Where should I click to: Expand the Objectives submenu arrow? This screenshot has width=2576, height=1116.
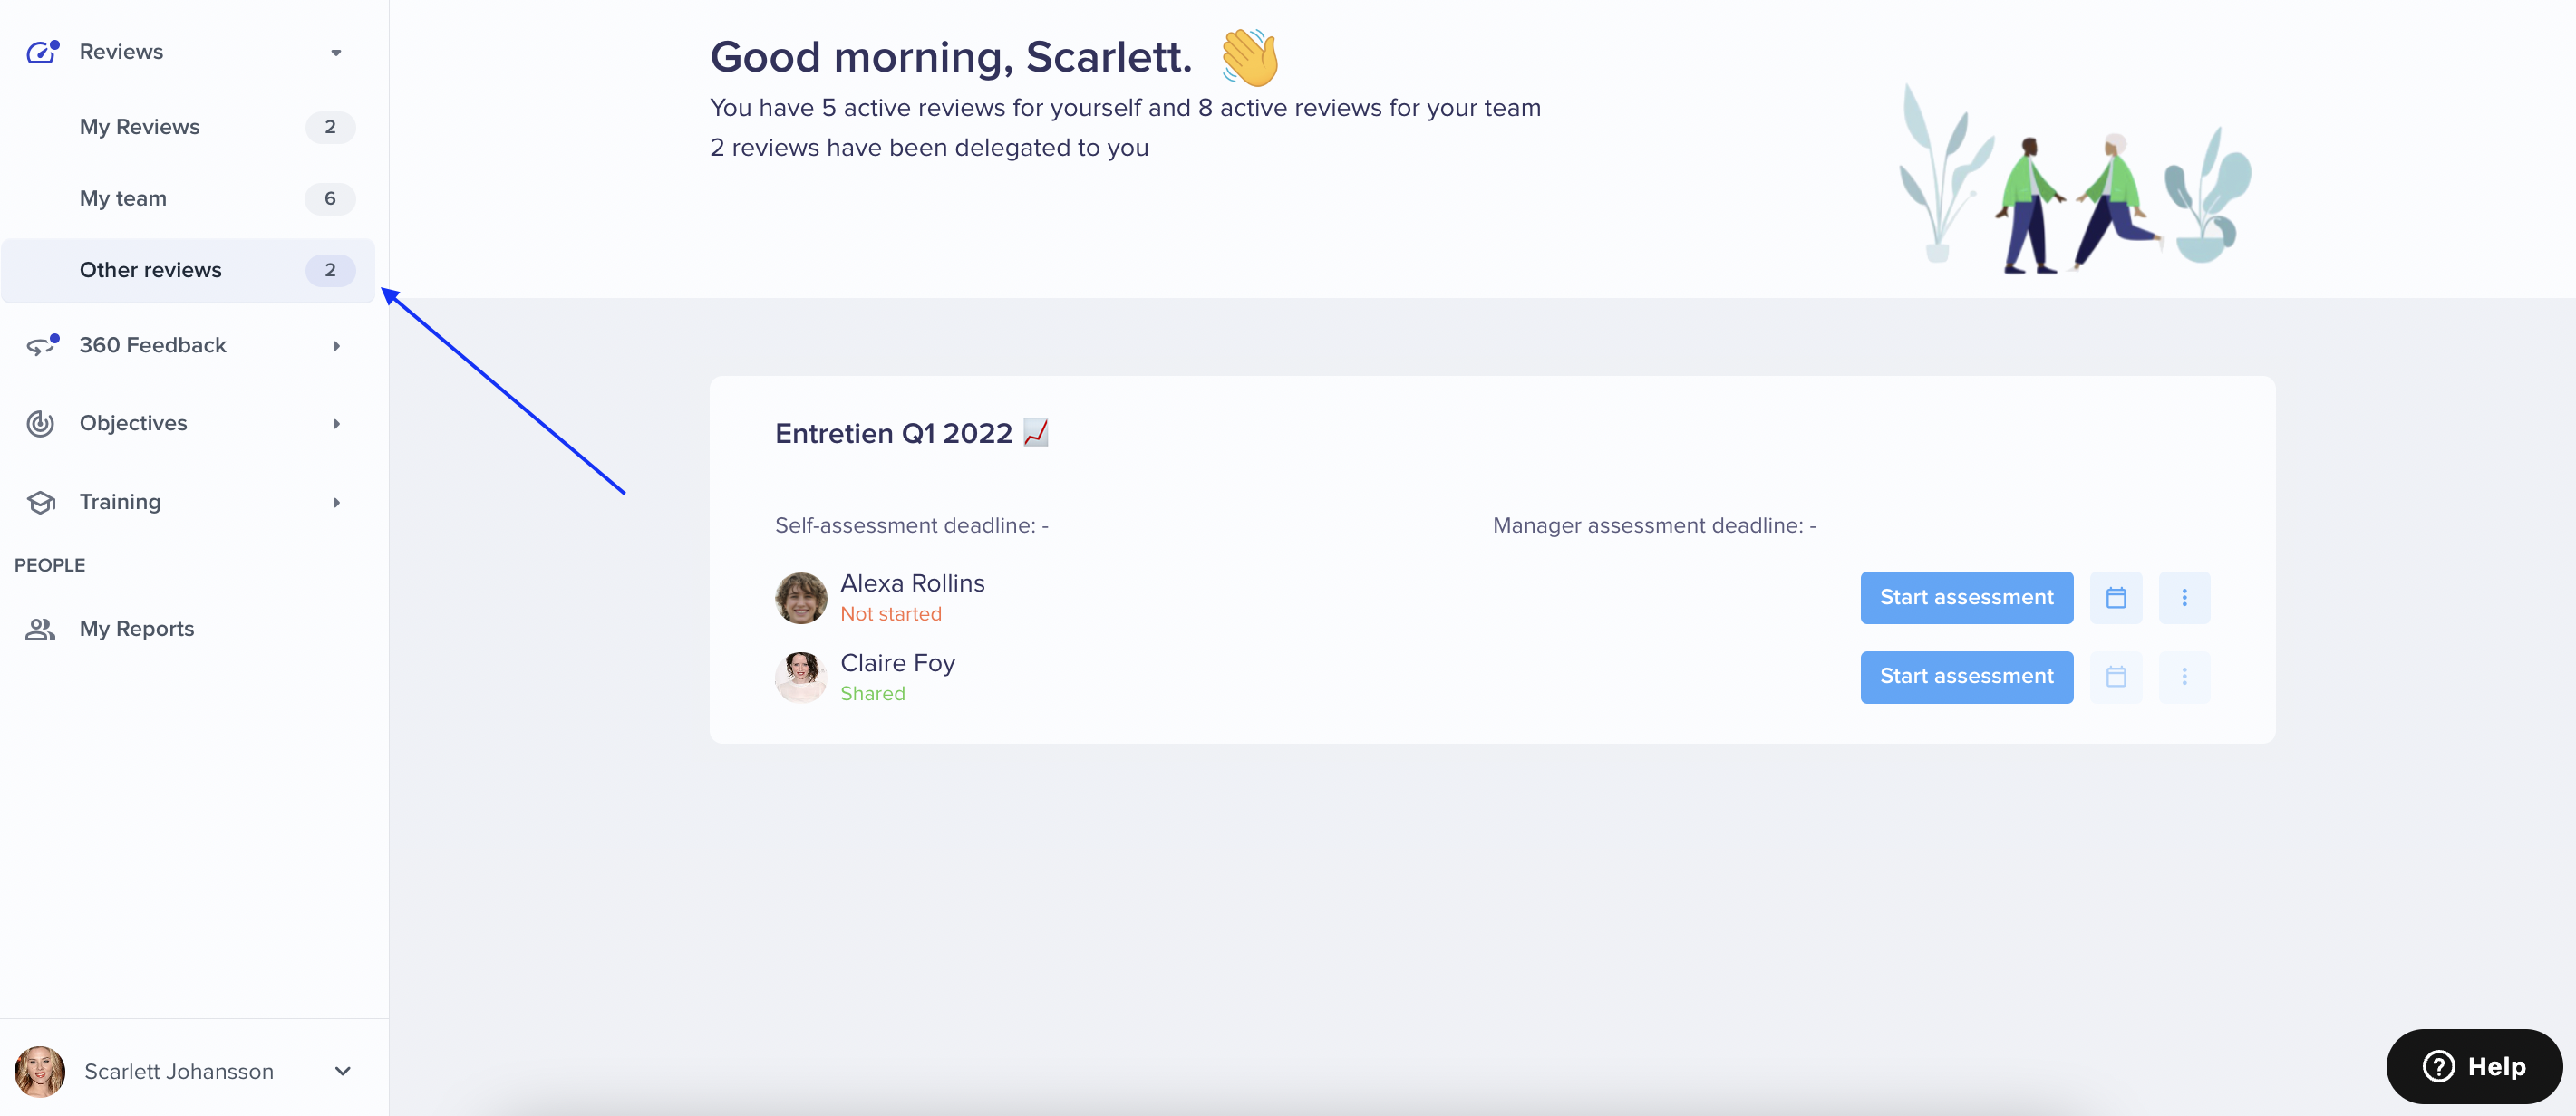(336, 424)
